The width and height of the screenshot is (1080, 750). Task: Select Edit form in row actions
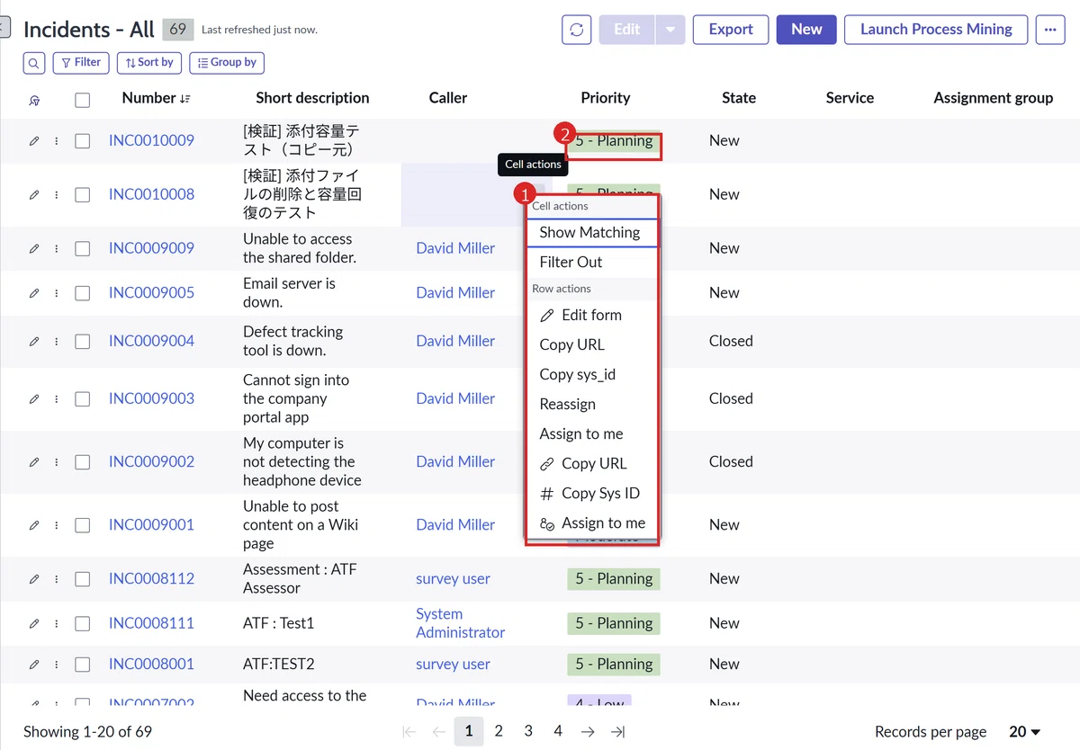[593, 316]
